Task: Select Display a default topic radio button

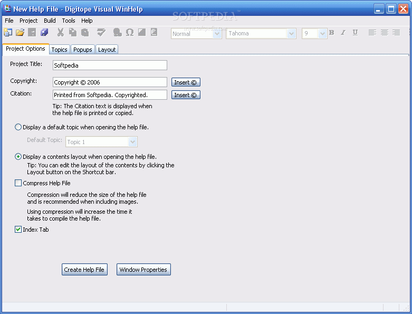Action: point(18,127)
